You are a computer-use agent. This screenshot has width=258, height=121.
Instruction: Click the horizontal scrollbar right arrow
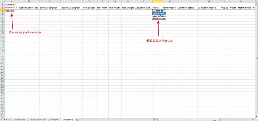click(x=252, y=120)
